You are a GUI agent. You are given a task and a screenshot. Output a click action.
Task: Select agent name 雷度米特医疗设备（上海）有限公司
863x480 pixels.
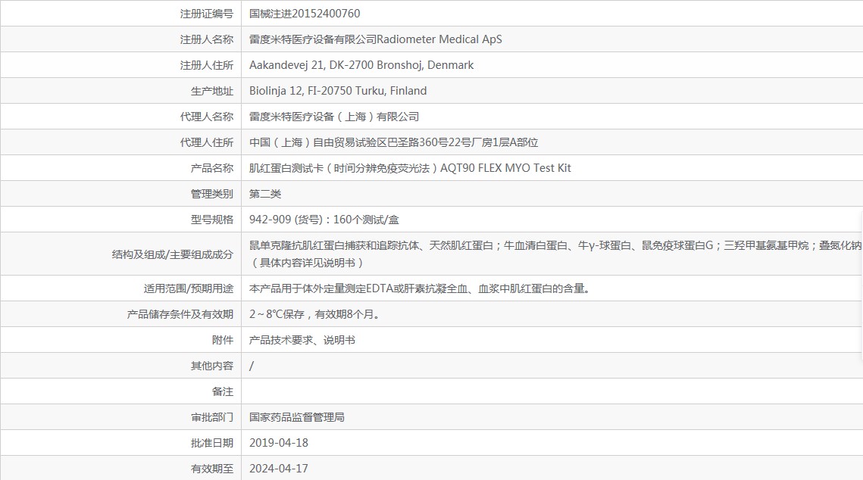point(334,117)
